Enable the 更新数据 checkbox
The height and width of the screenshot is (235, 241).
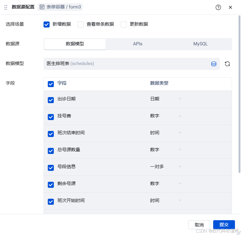point(124,24)
